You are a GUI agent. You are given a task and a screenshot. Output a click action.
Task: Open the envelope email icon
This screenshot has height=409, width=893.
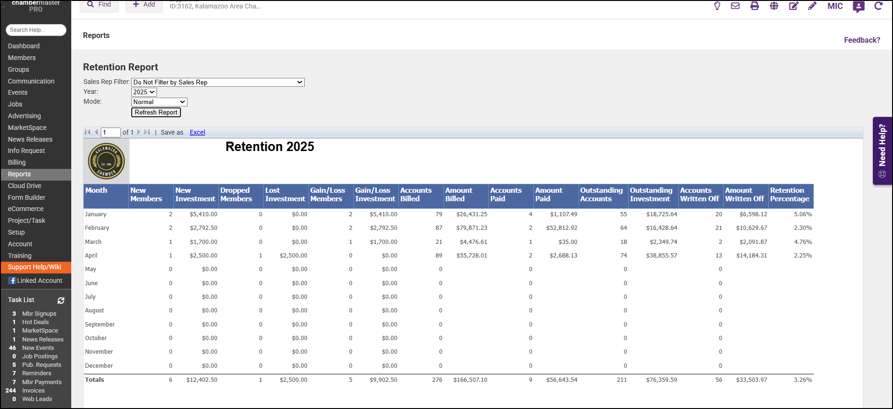(x=735, y=6)
